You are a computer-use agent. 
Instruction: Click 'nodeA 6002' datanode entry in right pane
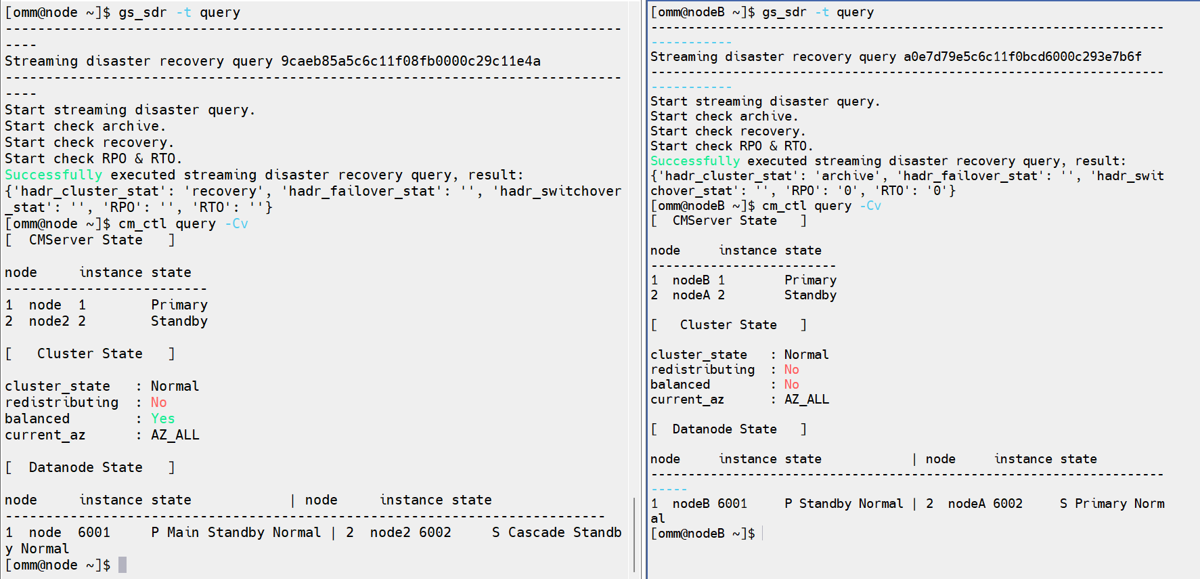pyautogui.click(x=985, y=504)
